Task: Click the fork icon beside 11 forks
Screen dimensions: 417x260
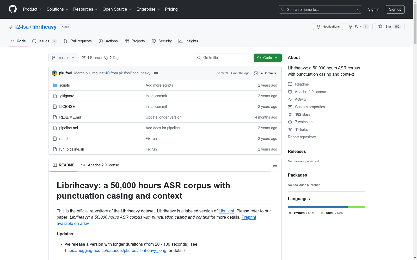Action: click(290, 129)
